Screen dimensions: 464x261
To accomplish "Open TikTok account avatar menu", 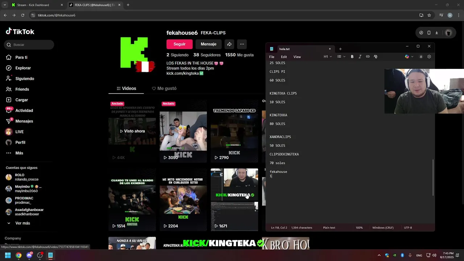I will point(448,33).
